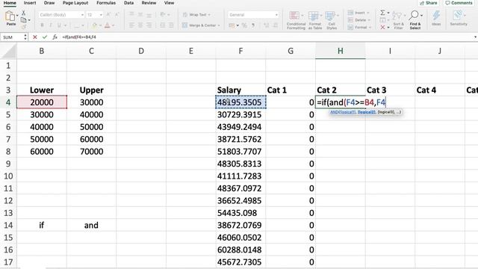The image size is (478, 269).
Task: Click the text orientation icon
Action: click(164, 15)
